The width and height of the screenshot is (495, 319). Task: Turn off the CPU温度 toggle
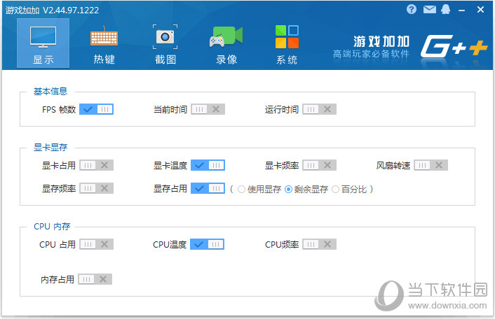coord(207,244)
